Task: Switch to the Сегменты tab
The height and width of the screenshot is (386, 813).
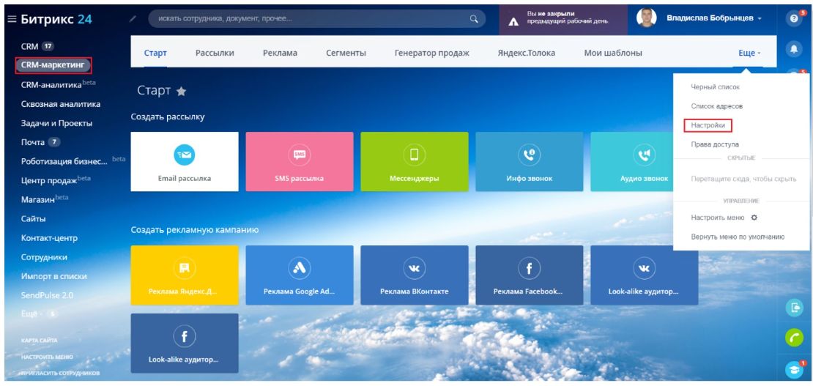Action: 346,53
